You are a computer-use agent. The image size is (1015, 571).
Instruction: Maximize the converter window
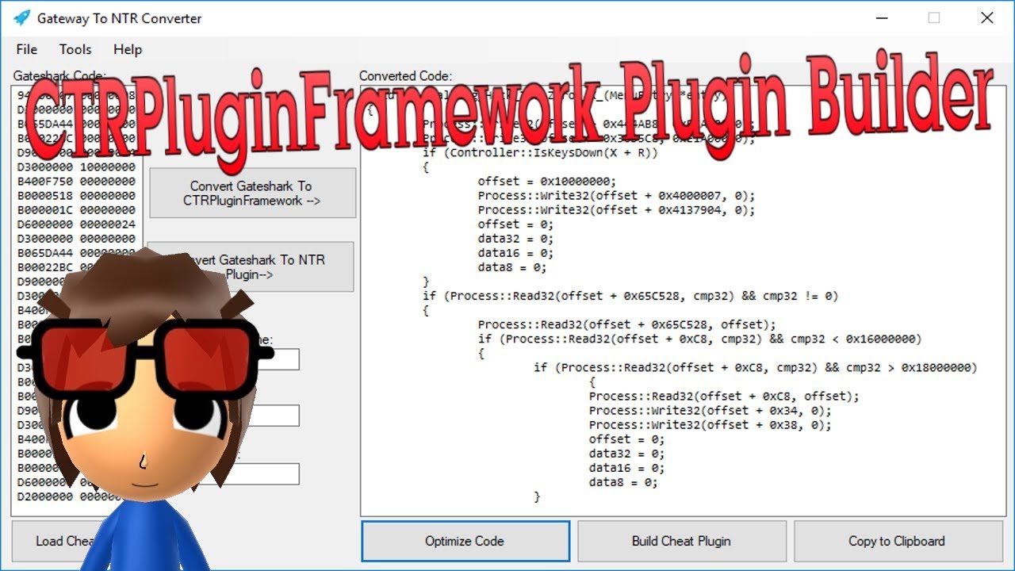[x=934, y=17]
